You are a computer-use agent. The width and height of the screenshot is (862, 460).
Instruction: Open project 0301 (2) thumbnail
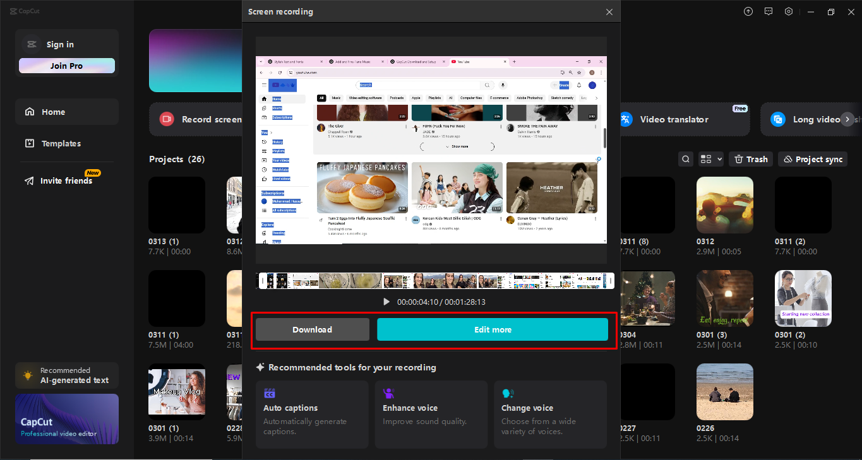tap(803, 298)
